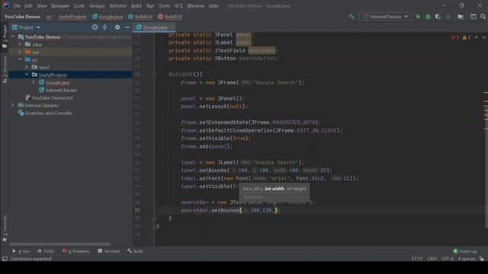Open the Run menu
Viewport: 488px width, 274px height.
[x=150, y=6]
